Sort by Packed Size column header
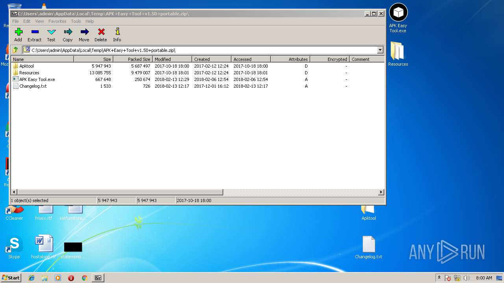 point(133,59)
